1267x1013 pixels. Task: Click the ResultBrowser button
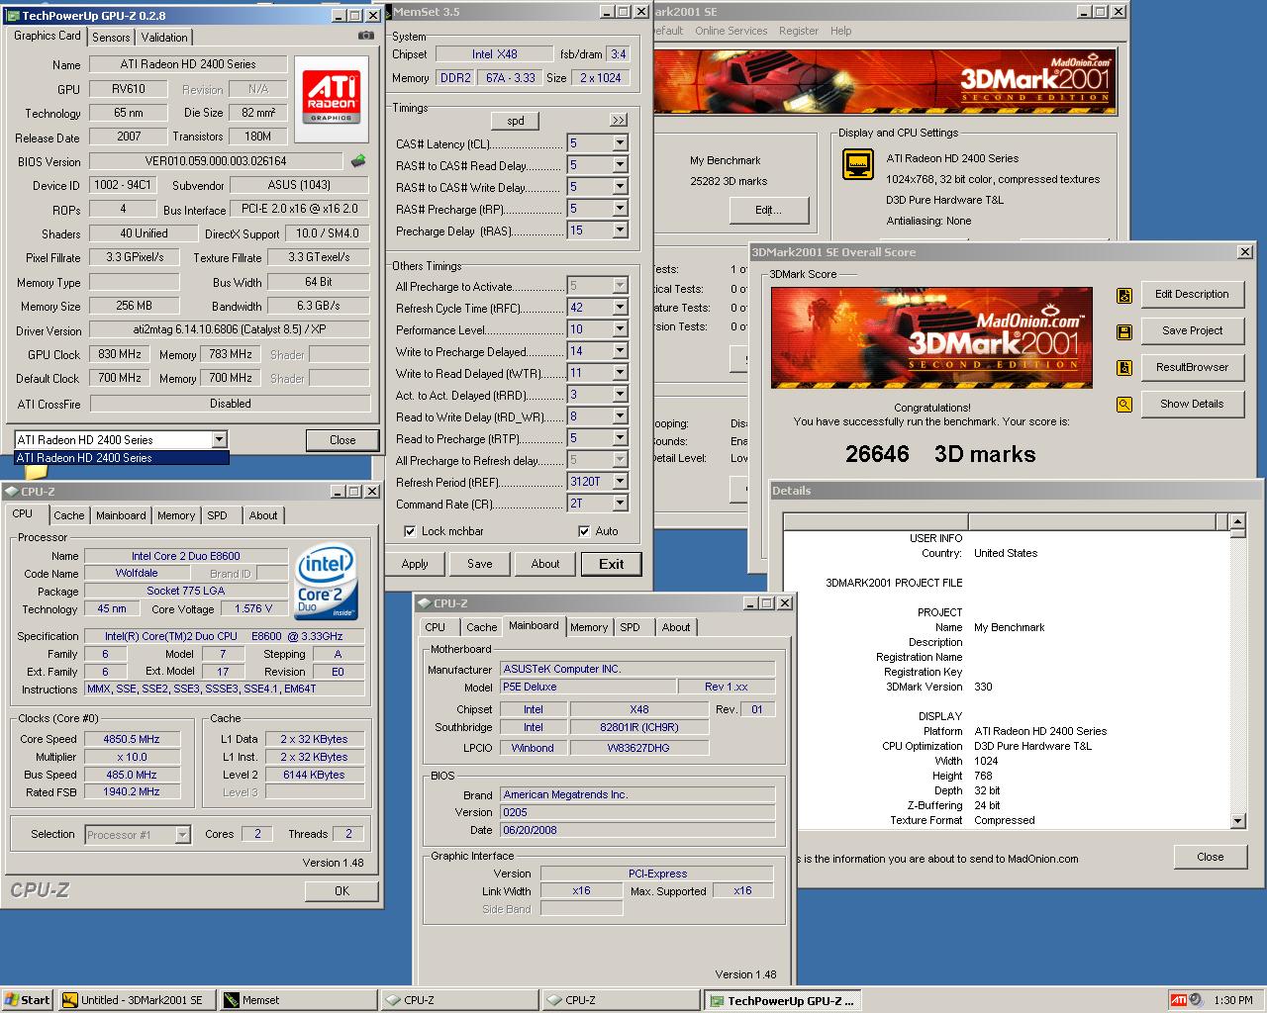(1192, 367)
